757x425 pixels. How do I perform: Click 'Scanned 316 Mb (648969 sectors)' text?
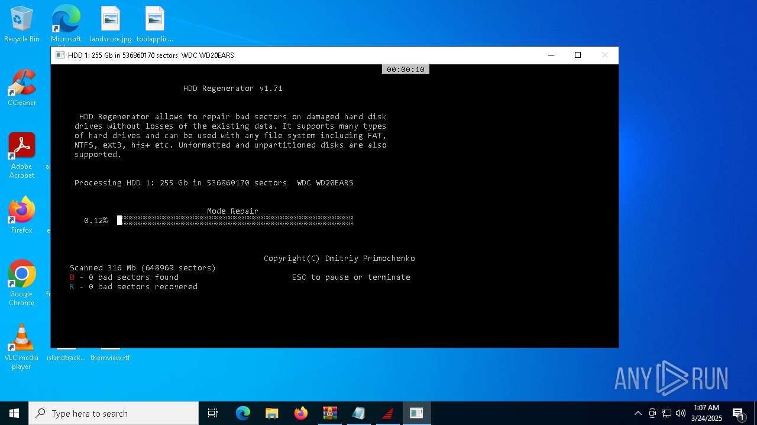coord(143,268)
